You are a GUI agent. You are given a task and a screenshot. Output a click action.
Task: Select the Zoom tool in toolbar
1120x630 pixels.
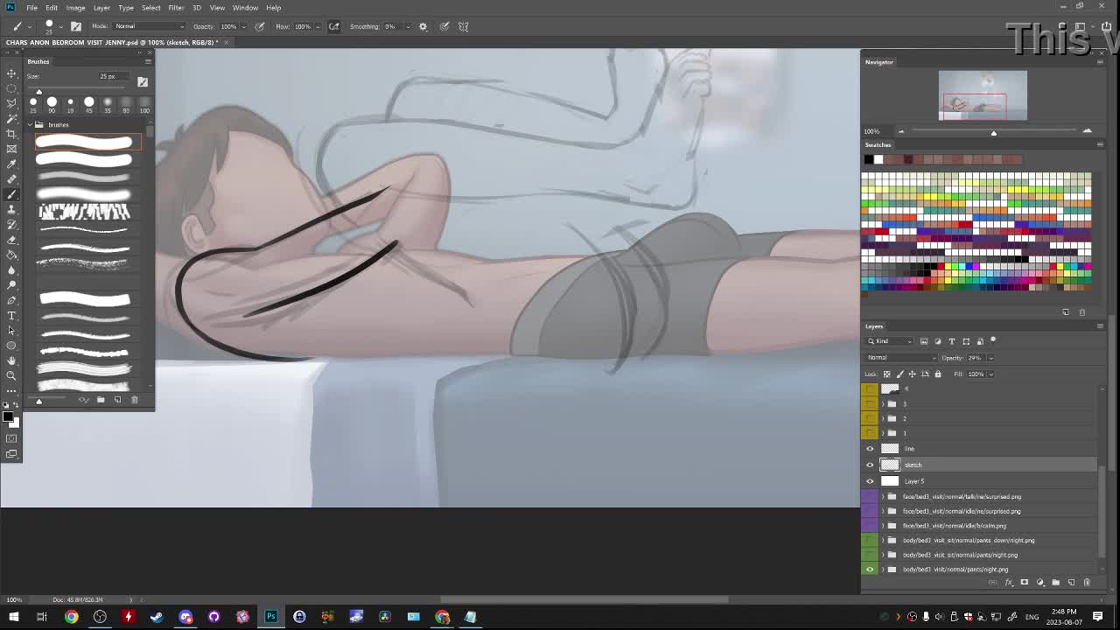pos(11,375)
